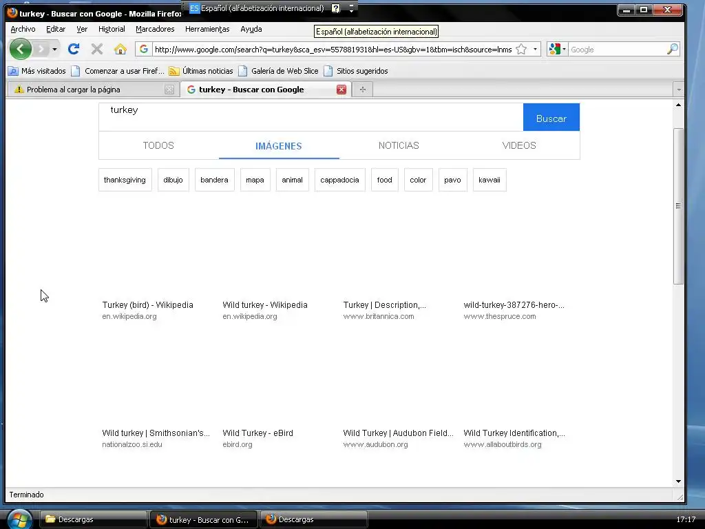The width and height of the screenshot is (705, 529).
Task: Open Wild turkey - Wikipedia result
Action: click(265, 305)
